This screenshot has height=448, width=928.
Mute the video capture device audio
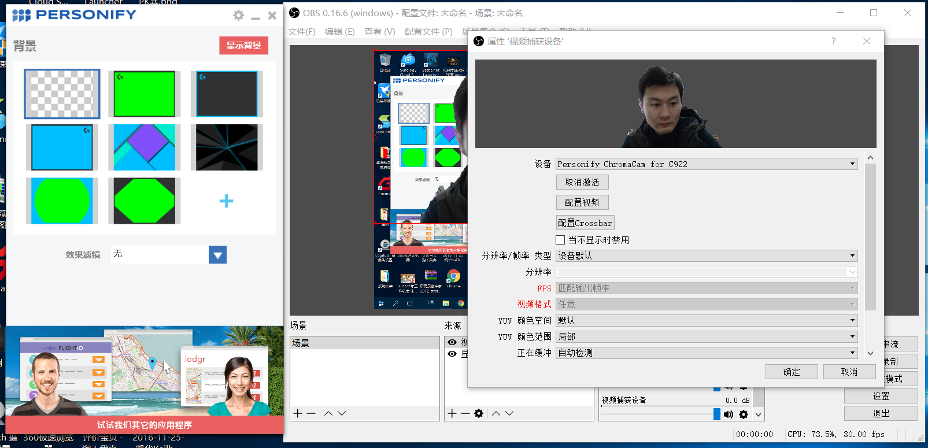pyautogui.click(x=729, y=414)
